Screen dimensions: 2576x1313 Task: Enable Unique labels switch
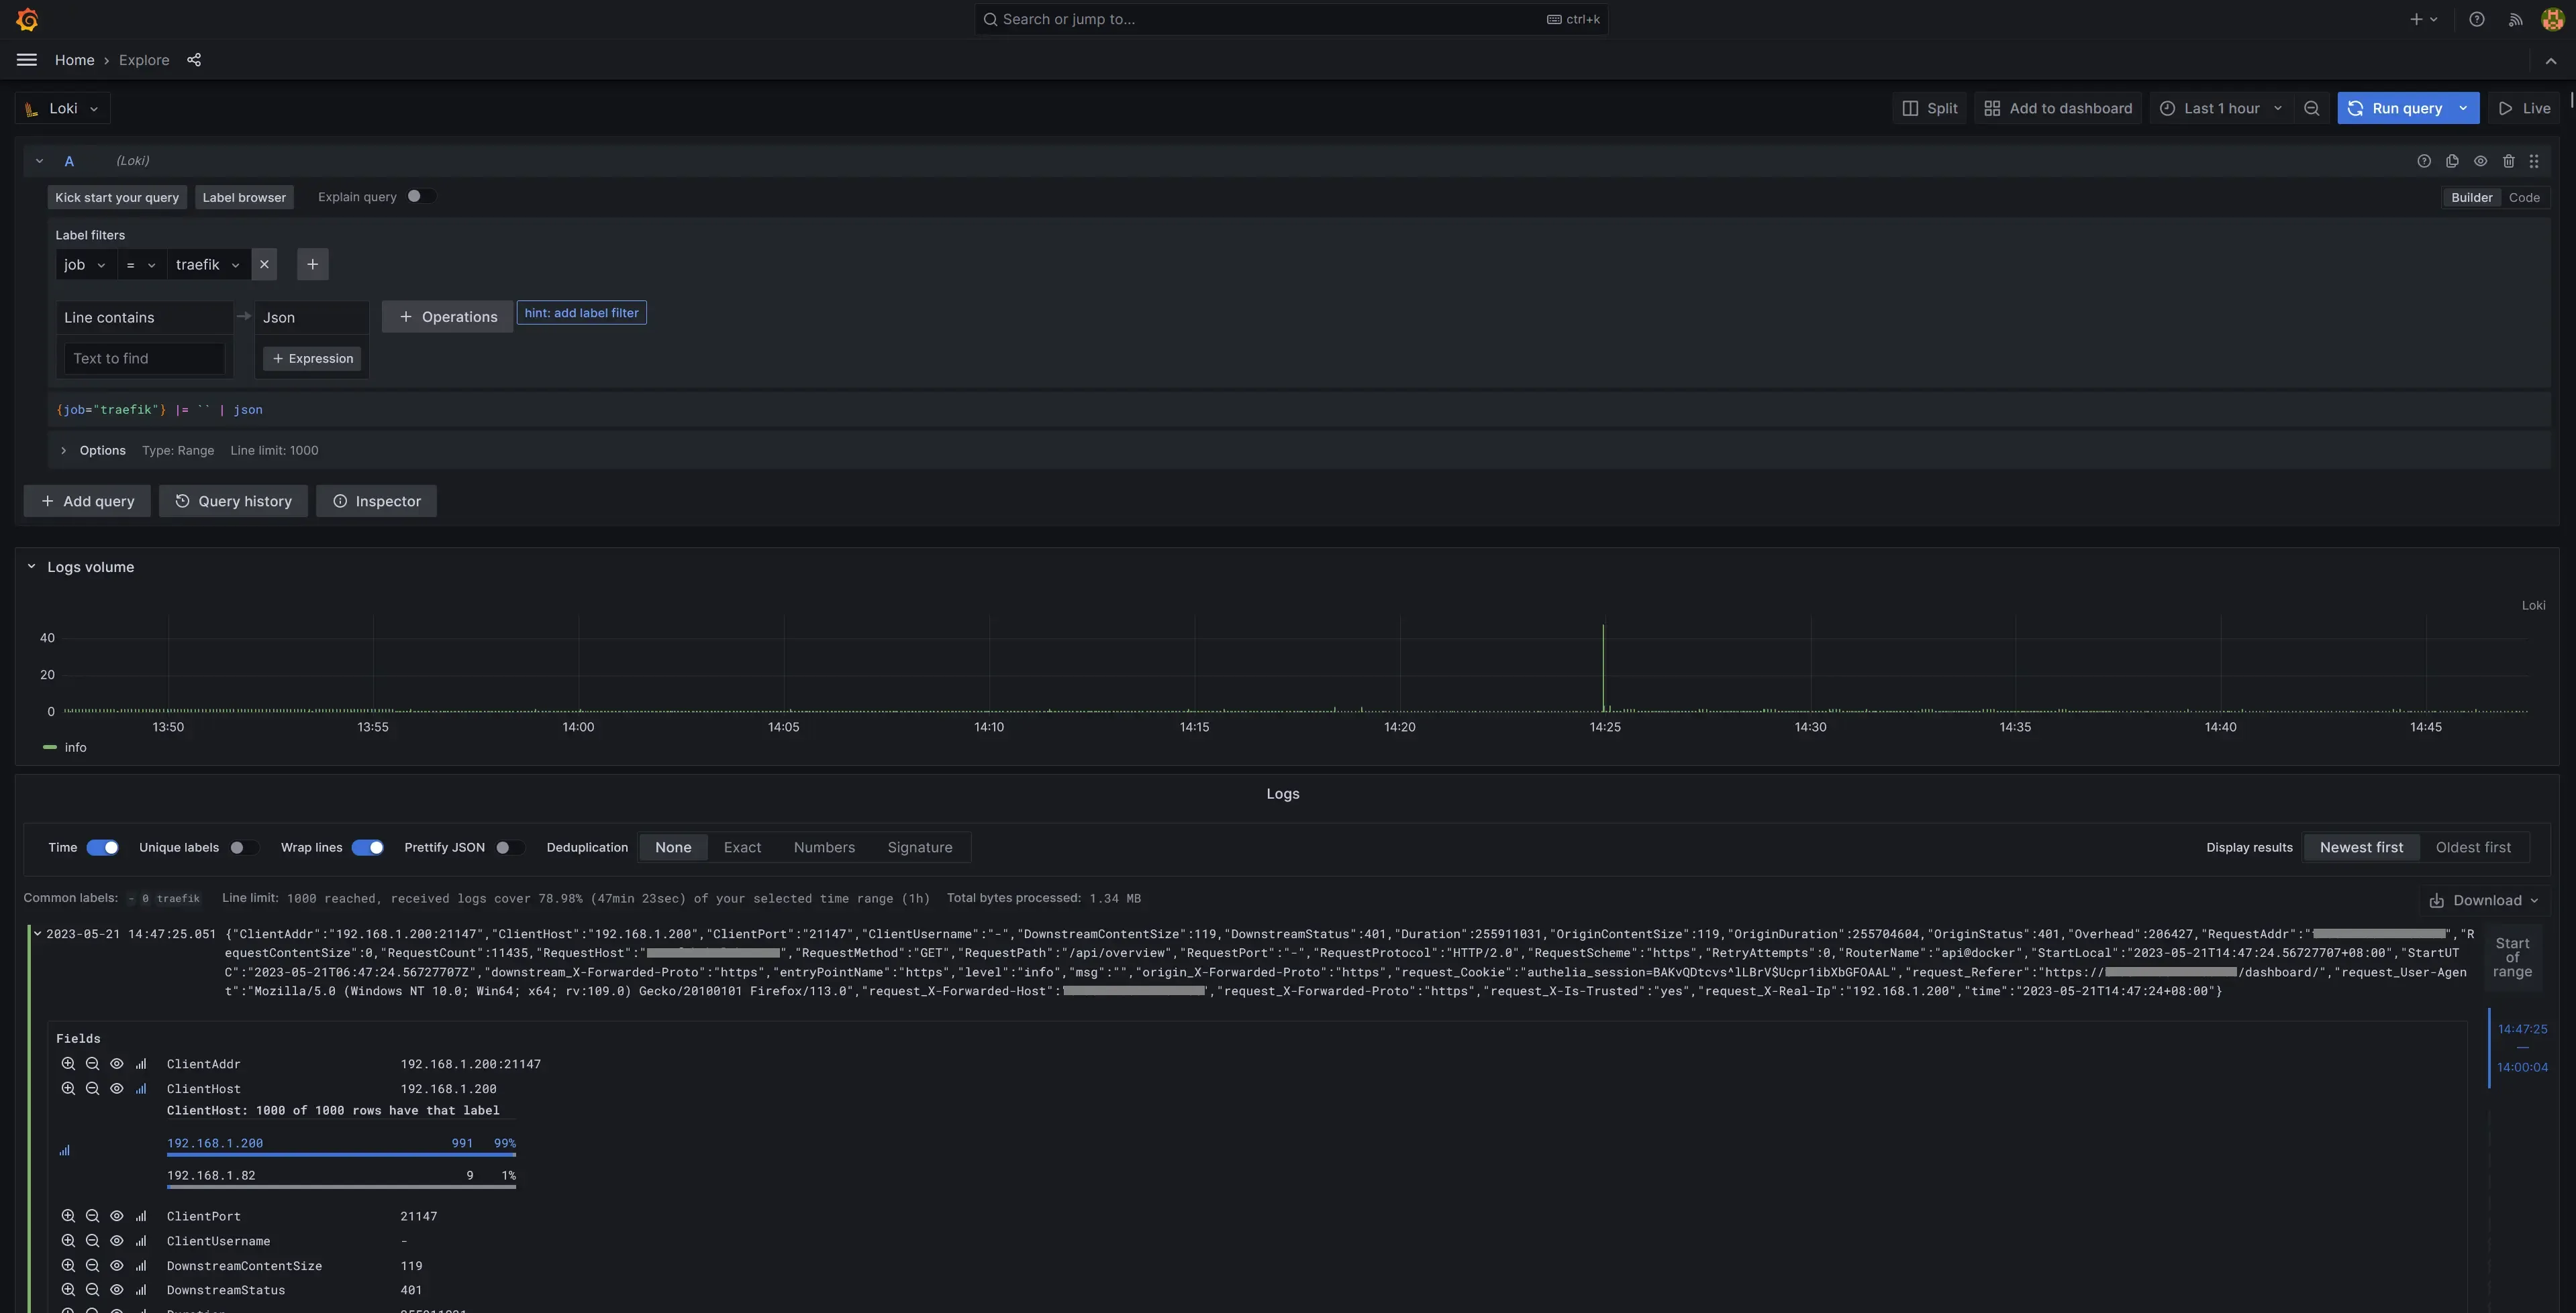pyautogui.click(x=243, y=848)
